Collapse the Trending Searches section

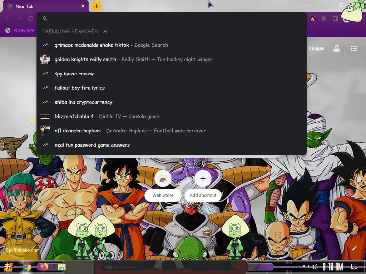click(x=105, y=31)
